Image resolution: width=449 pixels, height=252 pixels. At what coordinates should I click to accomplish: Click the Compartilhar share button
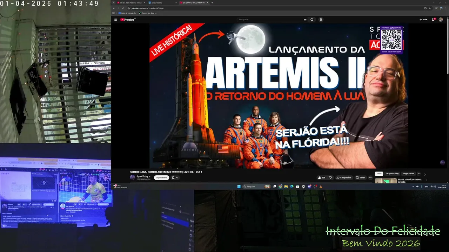[x=344, y=177]
